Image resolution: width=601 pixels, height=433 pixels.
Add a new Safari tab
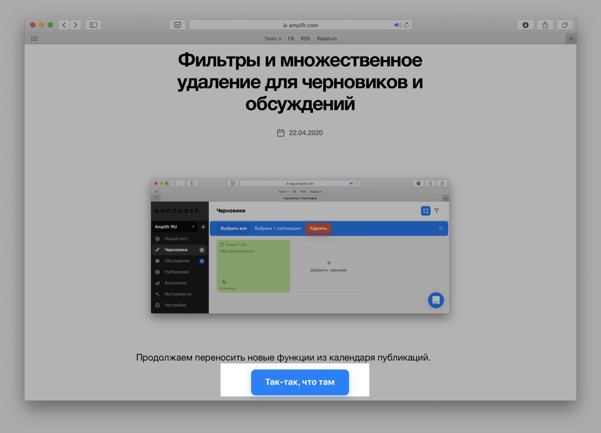(x=571, y=39)
